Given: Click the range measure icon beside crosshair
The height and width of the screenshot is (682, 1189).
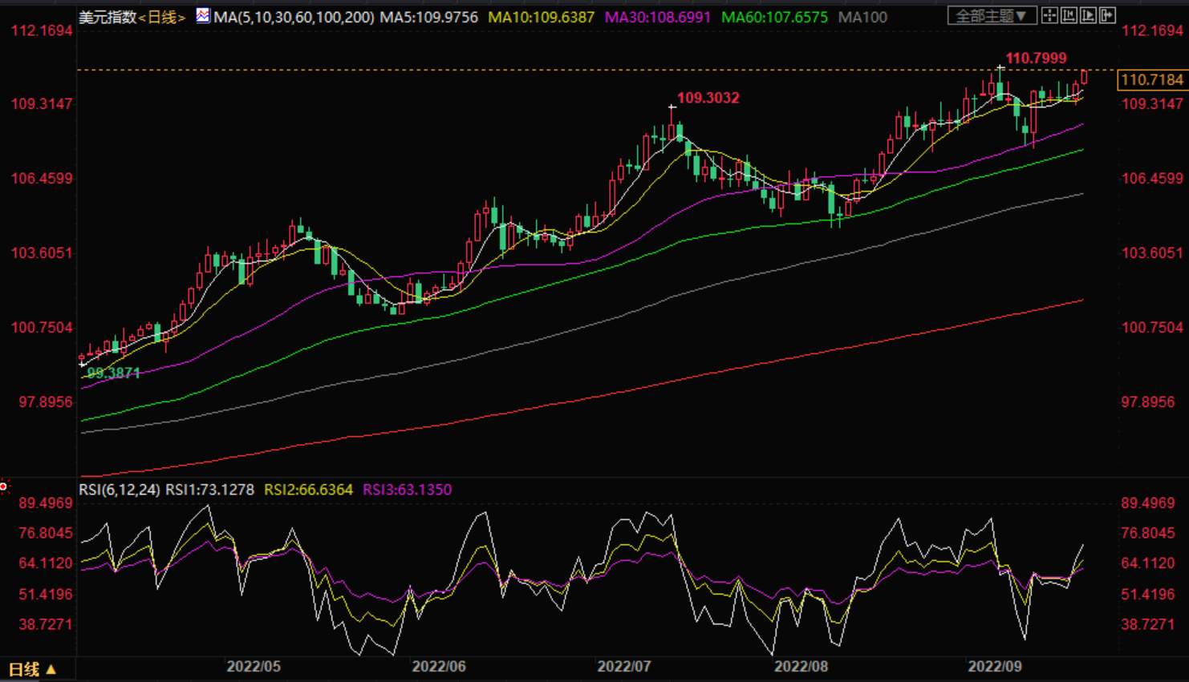Looking at the screenshot, I should pos(1069,15).
